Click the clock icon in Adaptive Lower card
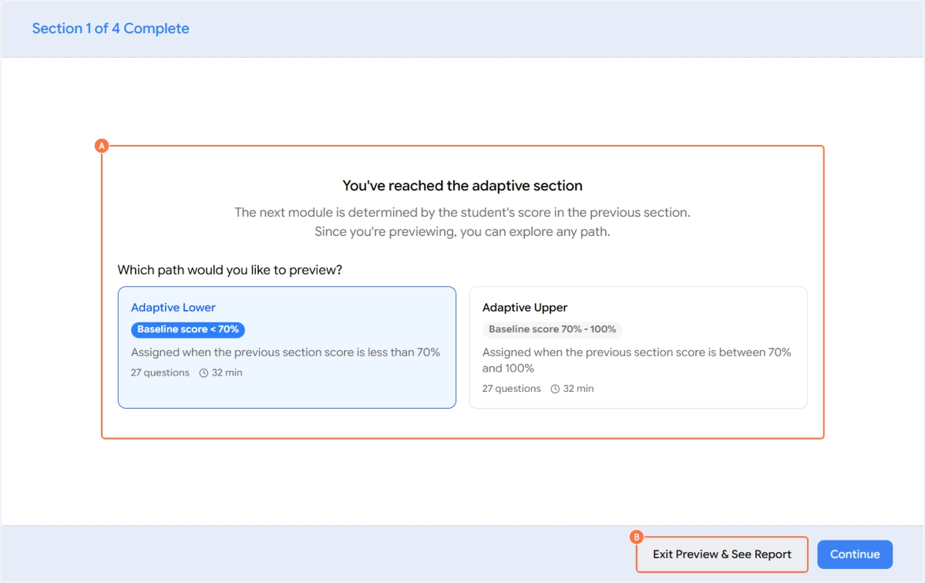The height and width of the screenshot is (583, 925). click(x=204, y=373)
